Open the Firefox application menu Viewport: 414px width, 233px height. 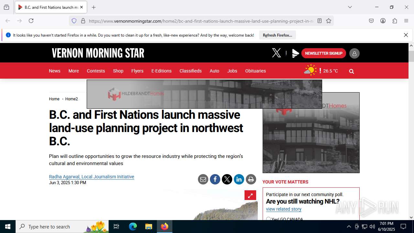tap(406, 21)
